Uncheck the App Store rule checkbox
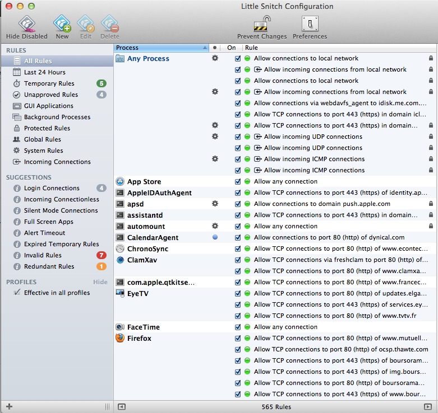Image resolution: width=438 pixels, height=413 pixels. (x=238, y=181)
